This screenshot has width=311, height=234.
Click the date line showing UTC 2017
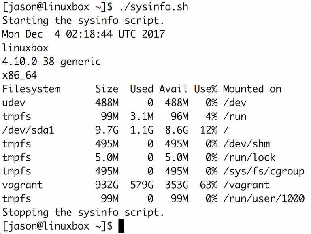coord(83,34)
